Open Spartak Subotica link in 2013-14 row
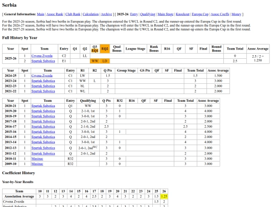Screen dimensions: 276x207 tap(43, 142)
